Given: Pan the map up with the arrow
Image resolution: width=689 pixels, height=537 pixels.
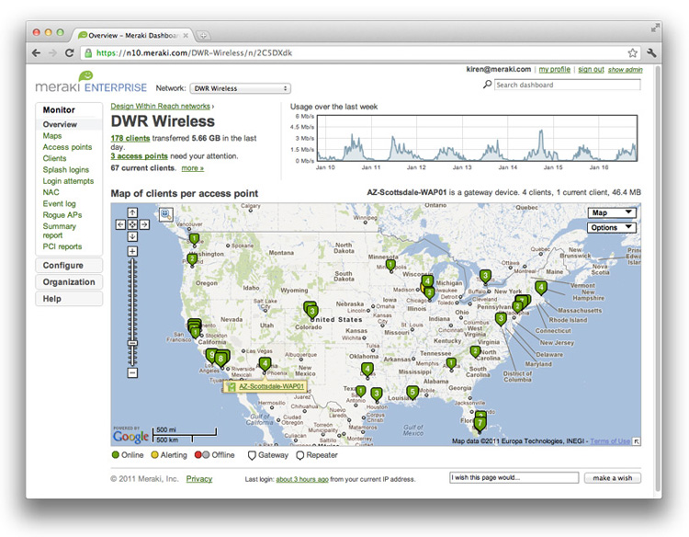Looking at the screenshot, I should pos(132,212).
